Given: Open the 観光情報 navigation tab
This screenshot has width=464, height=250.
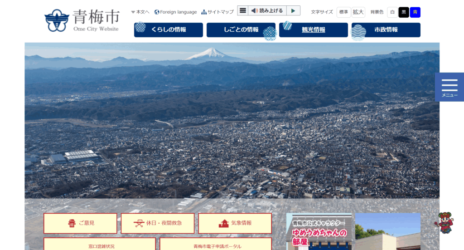Looking at the screenshot, I should 313,30.
